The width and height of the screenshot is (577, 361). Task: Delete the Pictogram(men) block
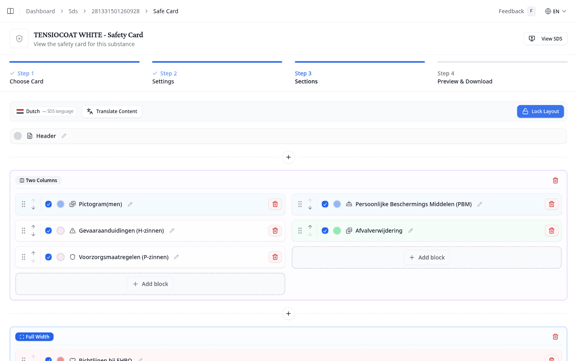tap(275, 204)
